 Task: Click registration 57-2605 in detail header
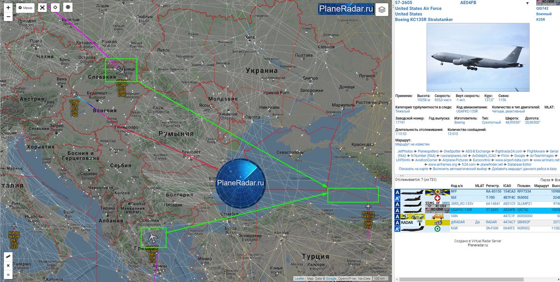click(404, 3)
